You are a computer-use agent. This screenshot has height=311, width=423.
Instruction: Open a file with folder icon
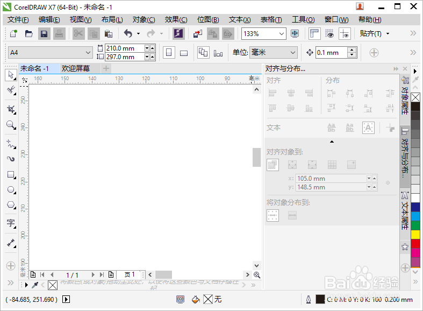click(x=28, y=34)
